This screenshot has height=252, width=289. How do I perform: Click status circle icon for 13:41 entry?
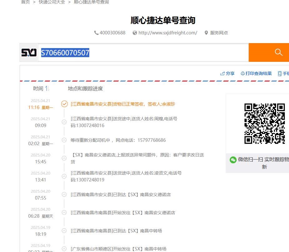[64, 176]
